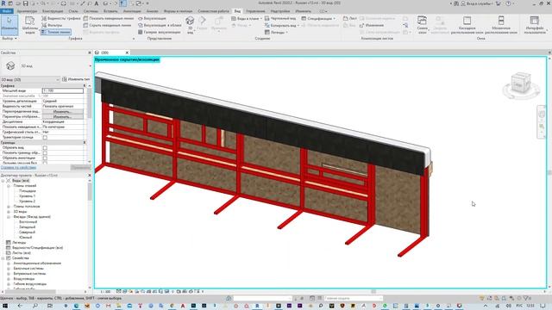Switch to the Управление ribbon tab
Viewport: 552px width, 310px height.
255,11
